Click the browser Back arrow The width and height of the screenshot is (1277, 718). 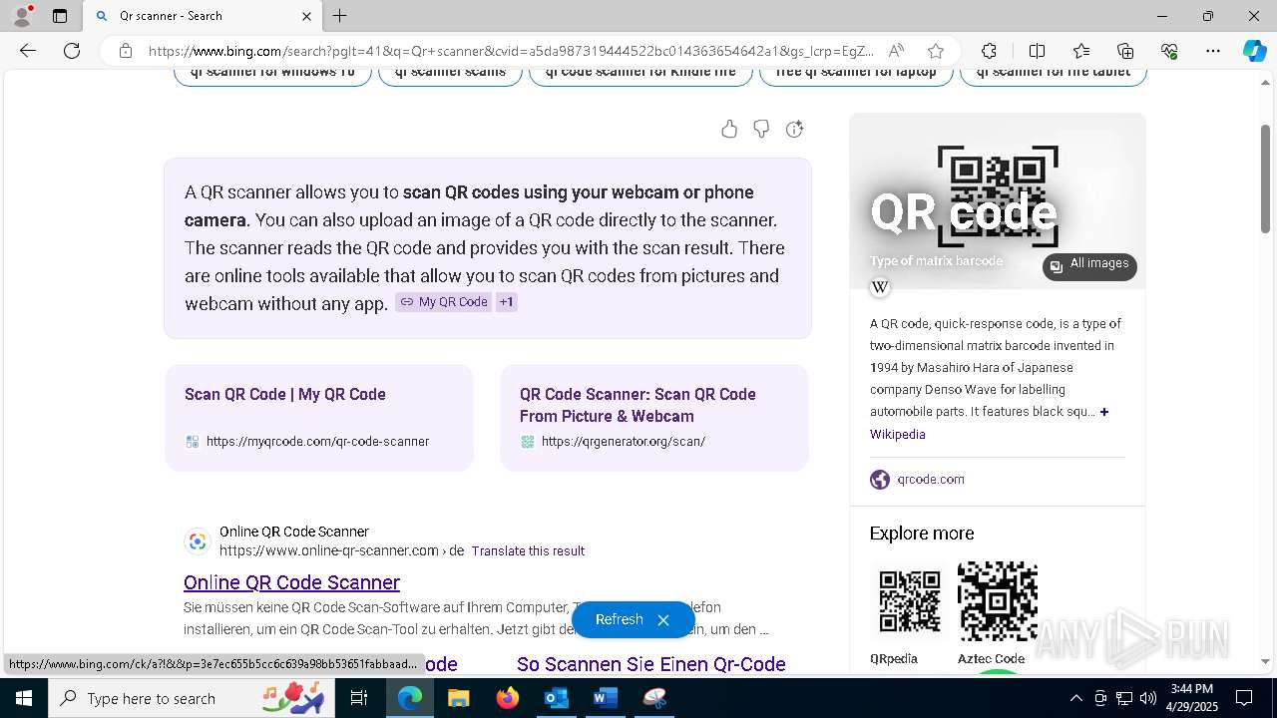(28, 51)
